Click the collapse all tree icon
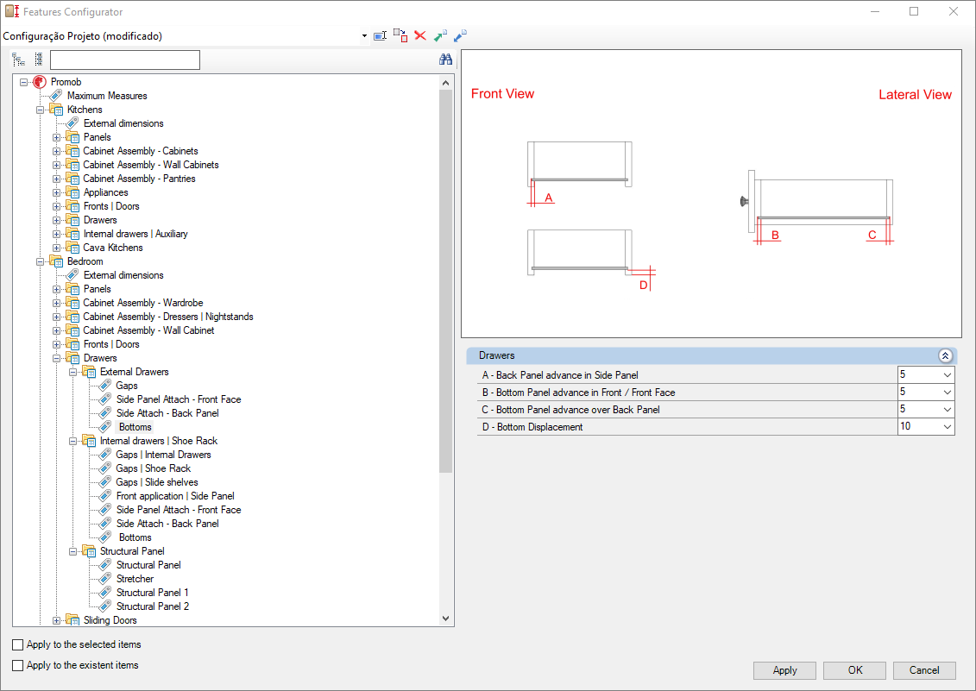976x691 pixels. coord(39,60)
